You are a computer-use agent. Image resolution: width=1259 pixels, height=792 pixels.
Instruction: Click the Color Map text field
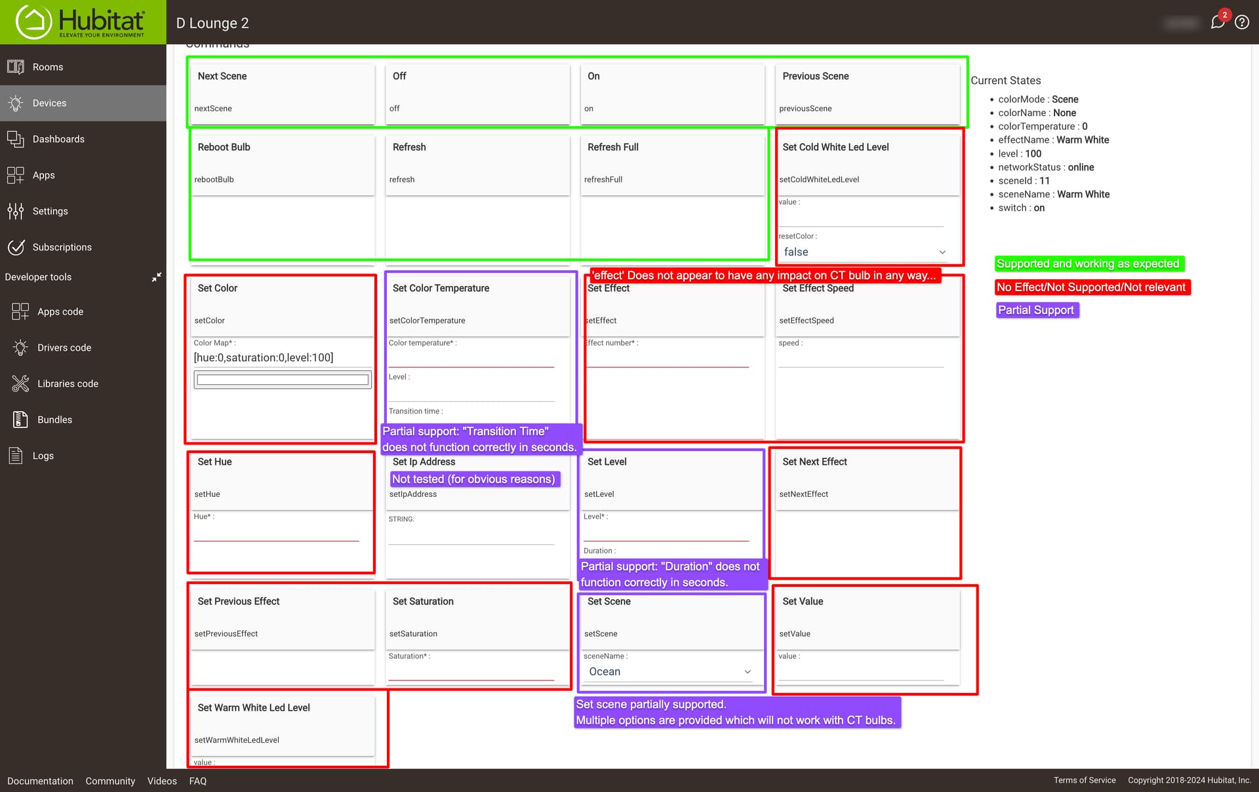click(283, 358)
